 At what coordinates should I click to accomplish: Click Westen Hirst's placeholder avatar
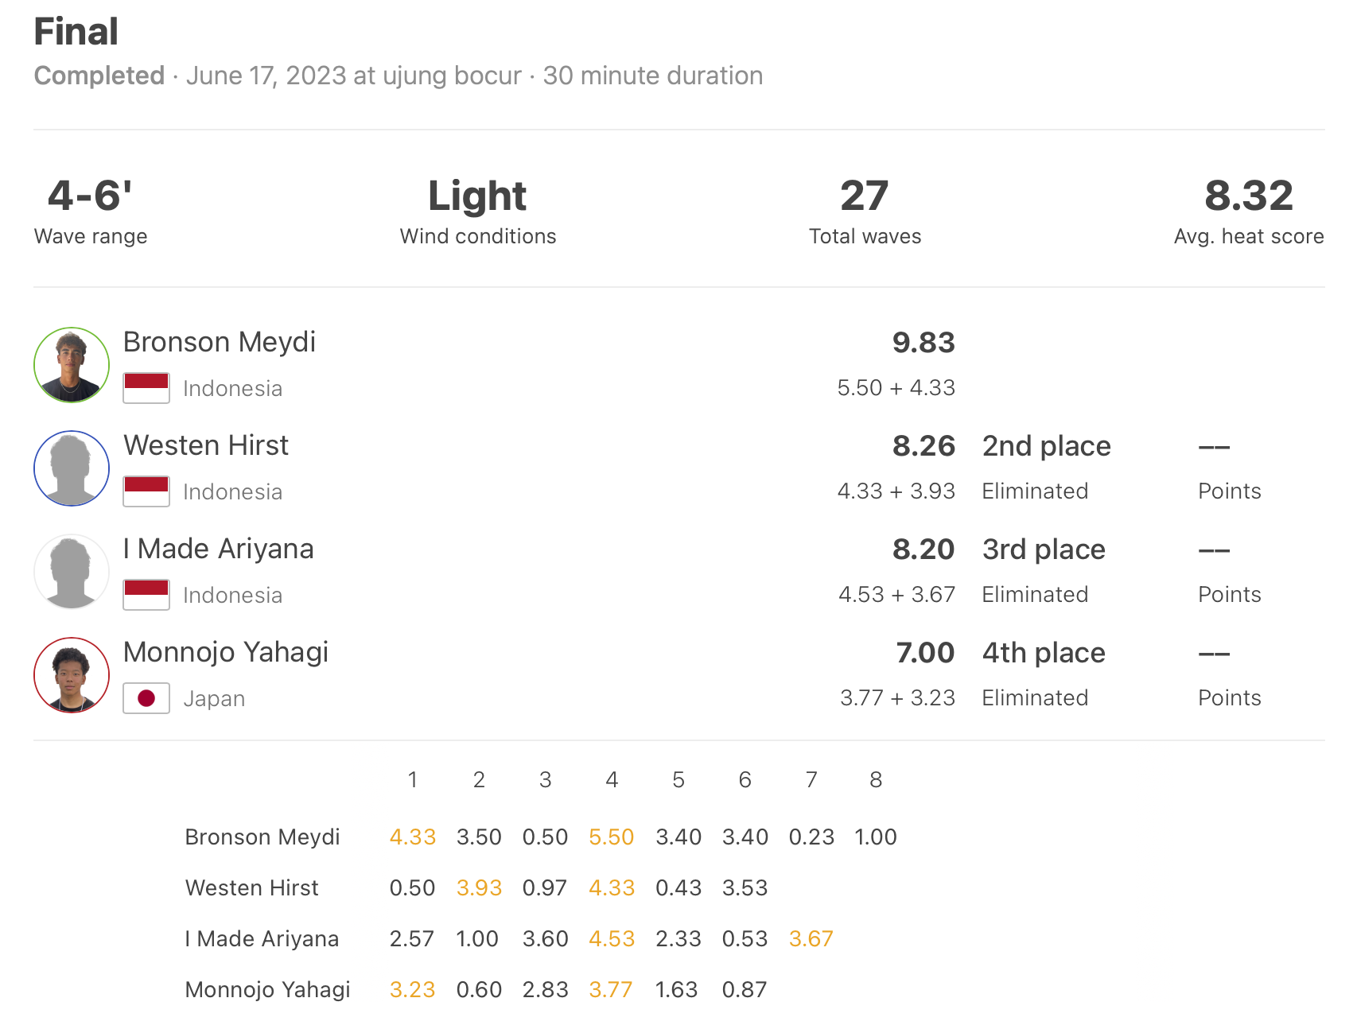tap(72, 468)
